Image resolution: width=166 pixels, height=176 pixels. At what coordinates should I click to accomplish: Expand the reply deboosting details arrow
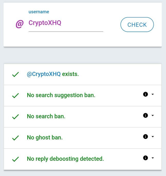153,158
